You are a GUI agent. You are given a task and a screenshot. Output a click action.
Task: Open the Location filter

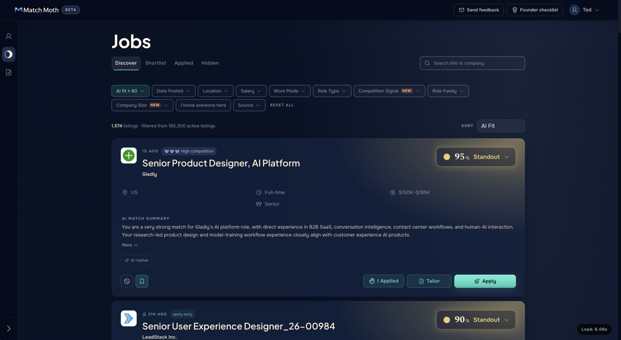[215, 91]
